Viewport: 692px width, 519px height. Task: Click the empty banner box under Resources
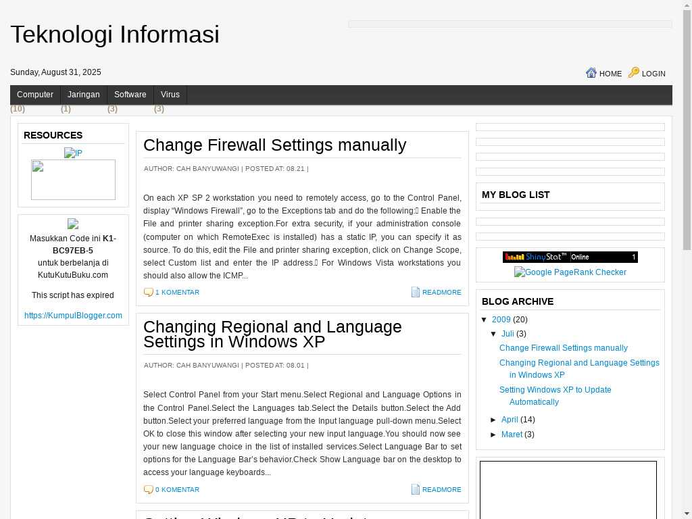point(73,180)
